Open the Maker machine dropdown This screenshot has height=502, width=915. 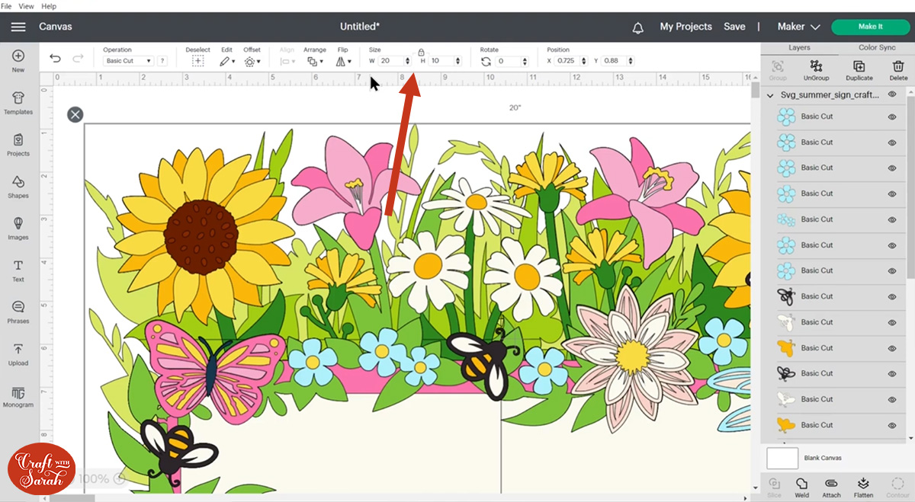point(798,27)
